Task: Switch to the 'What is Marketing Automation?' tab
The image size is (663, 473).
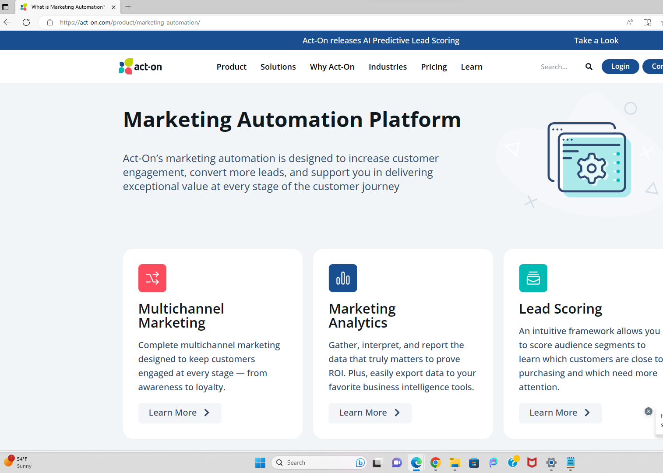Action: click(68, 7)
